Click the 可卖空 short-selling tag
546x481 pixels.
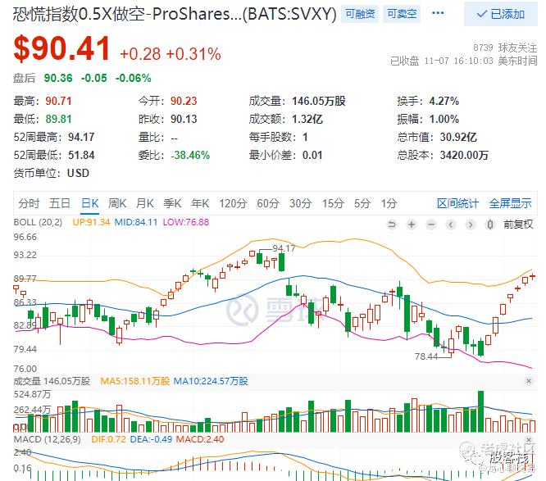pos(402,14)
